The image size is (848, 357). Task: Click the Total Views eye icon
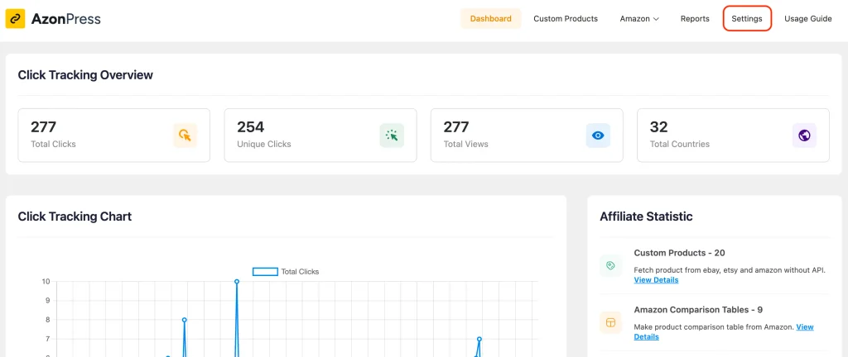[x=598, y=136]
